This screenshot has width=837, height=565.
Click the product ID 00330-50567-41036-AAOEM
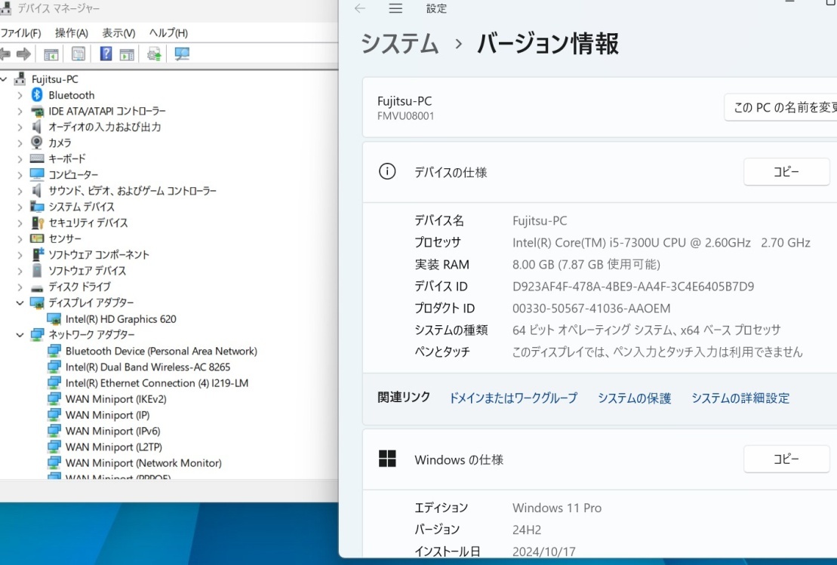[592, 309]
